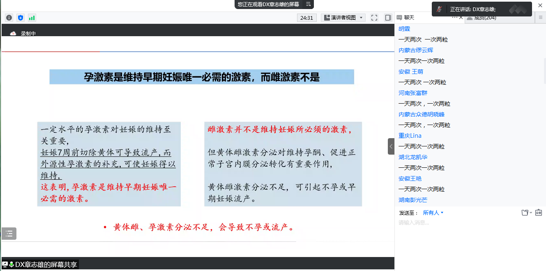The image size is (546, 271).
Task: Click sender name 重庆Lina in chat
Action: pyautogui.click(x=410, y=136)
